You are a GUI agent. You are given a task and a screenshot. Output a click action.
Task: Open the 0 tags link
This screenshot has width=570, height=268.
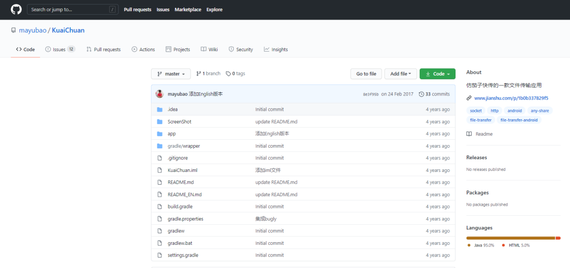(235, 74)
